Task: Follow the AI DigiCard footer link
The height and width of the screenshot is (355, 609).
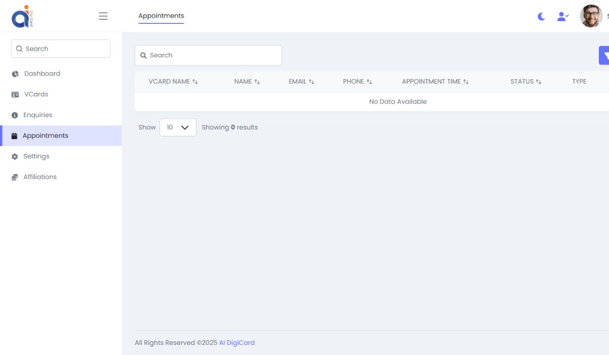Action: 236,342
